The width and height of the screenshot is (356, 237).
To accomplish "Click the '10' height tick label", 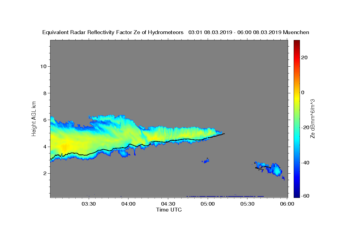I will 43,66.
